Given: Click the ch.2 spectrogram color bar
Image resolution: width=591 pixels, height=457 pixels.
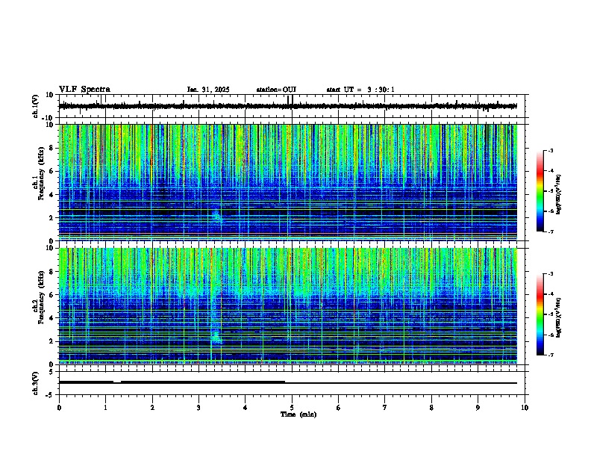Looking at the screenshot, I should pyautogui.click(x=540, y=314).
